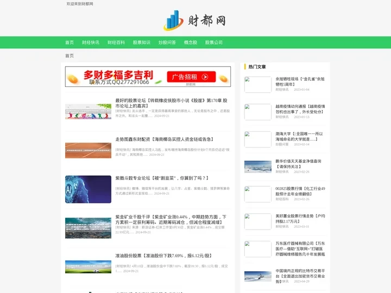Open the coastal scene thumbnail of 紫金矿业 article
The height and width of the screenshot is (293, 391).
coord(89,228)
